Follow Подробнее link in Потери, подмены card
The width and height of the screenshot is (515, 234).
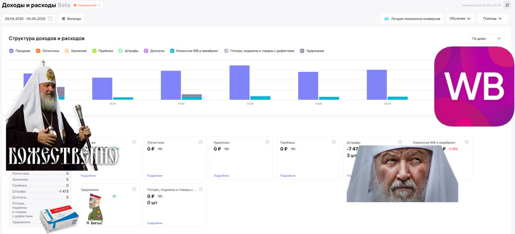(154, 223)
